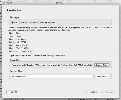
Task: Choose ODF (to markers) file type
Action: coord(39,23)
